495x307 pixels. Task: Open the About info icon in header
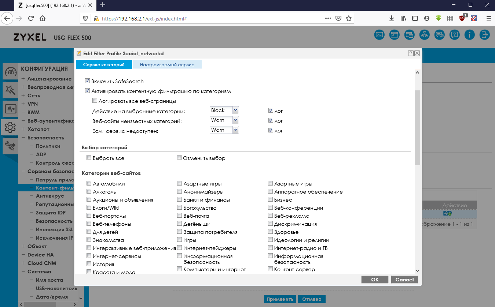coord(469,35)
